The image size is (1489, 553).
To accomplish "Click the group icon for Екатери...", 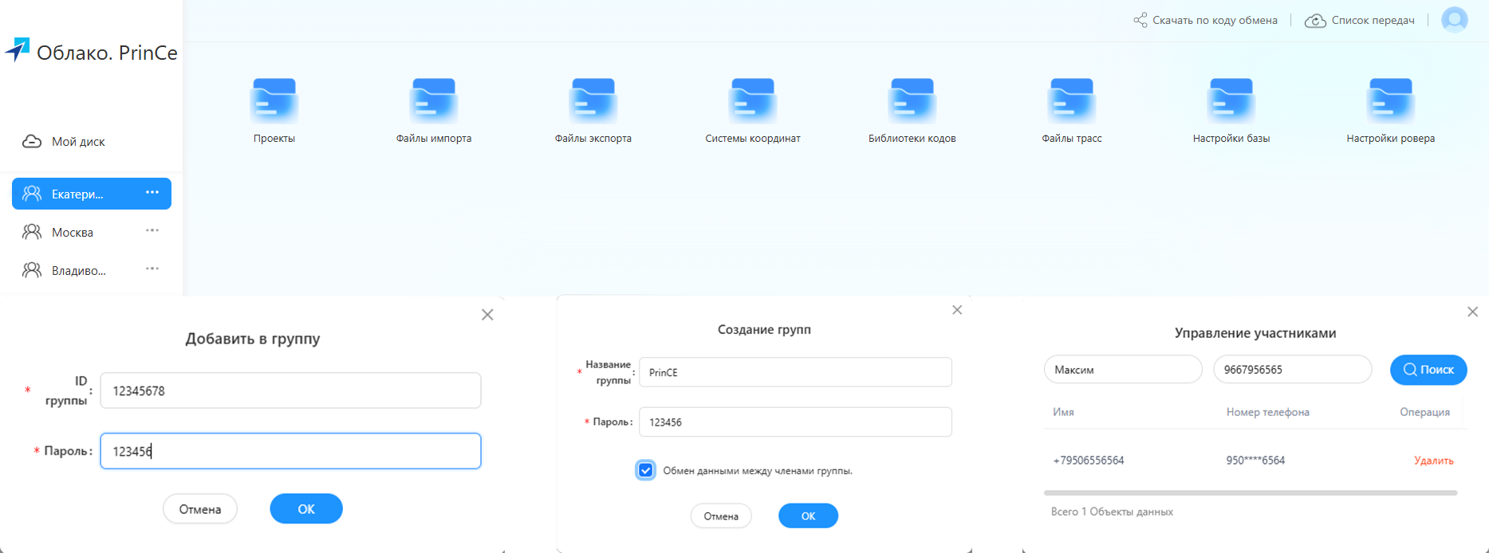I will point(32,194).
